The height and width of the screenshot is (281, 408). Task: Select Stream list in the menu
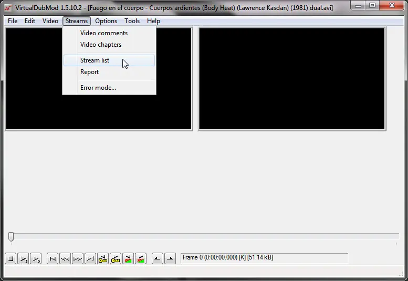[109, 60]
